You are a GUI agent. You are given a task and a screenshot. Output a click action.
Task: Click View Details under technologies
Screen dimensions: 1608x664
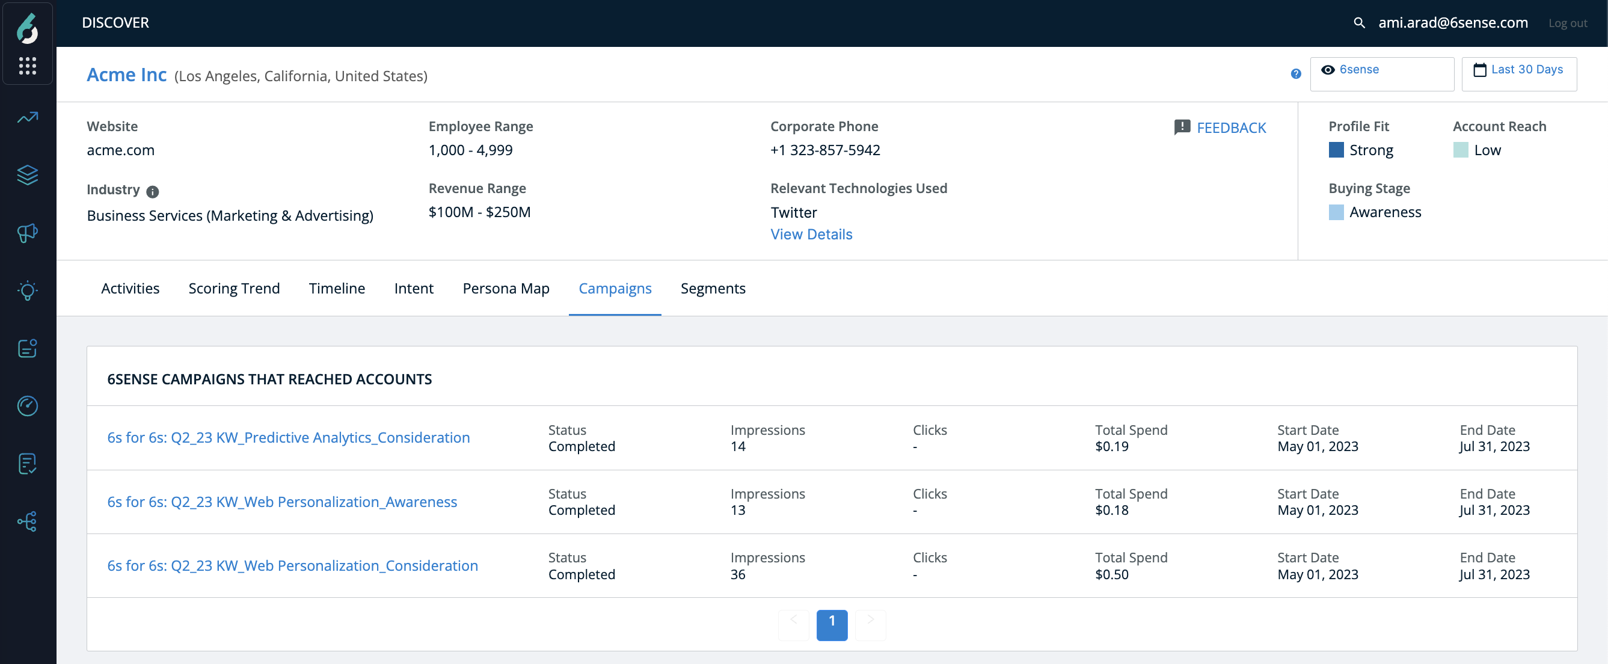pos(811,234)
